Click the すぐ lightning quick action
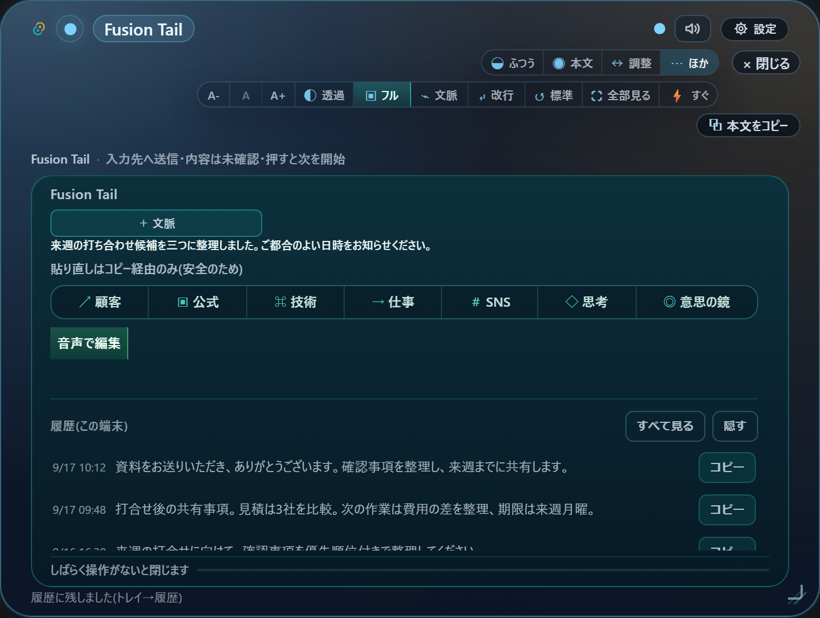Screen dimensions: 820x618 [688, 96]
